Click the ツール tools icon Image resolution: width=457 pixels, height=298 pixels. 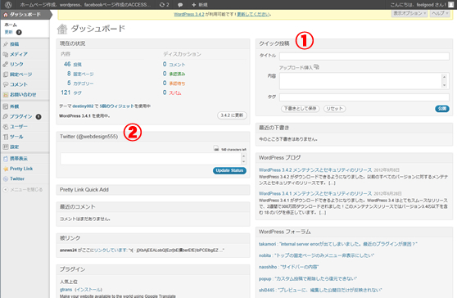[x=5, y=137]
